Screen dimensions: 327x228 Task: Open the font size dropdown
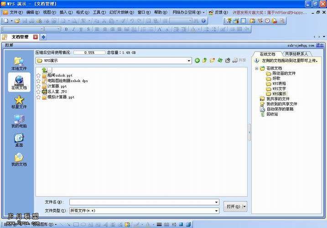[x=58, y=29]
